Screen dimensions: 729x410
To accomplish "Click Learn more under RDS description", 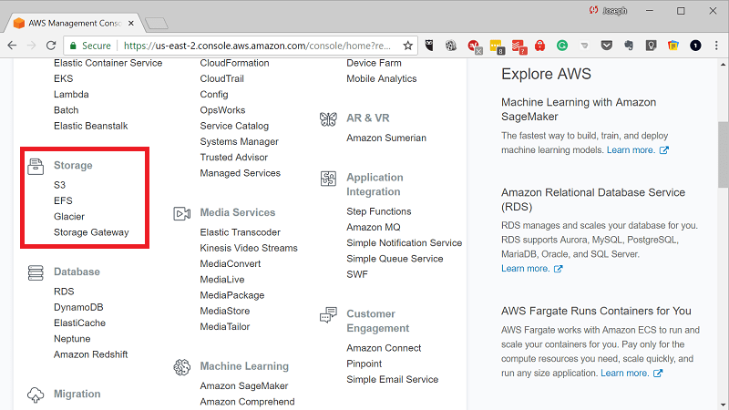I will [526, 269].
